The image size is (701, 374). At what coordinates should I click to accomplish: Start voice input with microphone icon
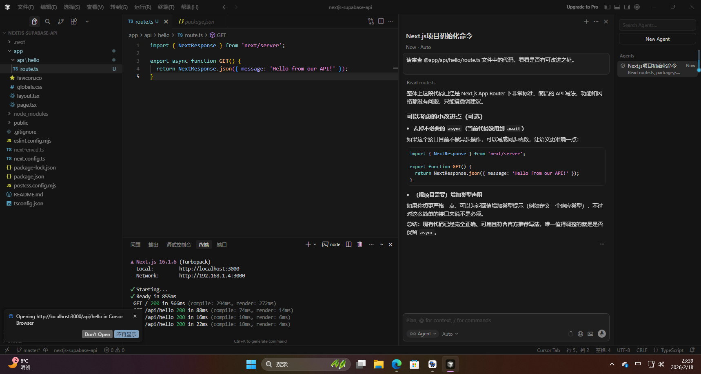pyautogui.click(x=601, y=334)
